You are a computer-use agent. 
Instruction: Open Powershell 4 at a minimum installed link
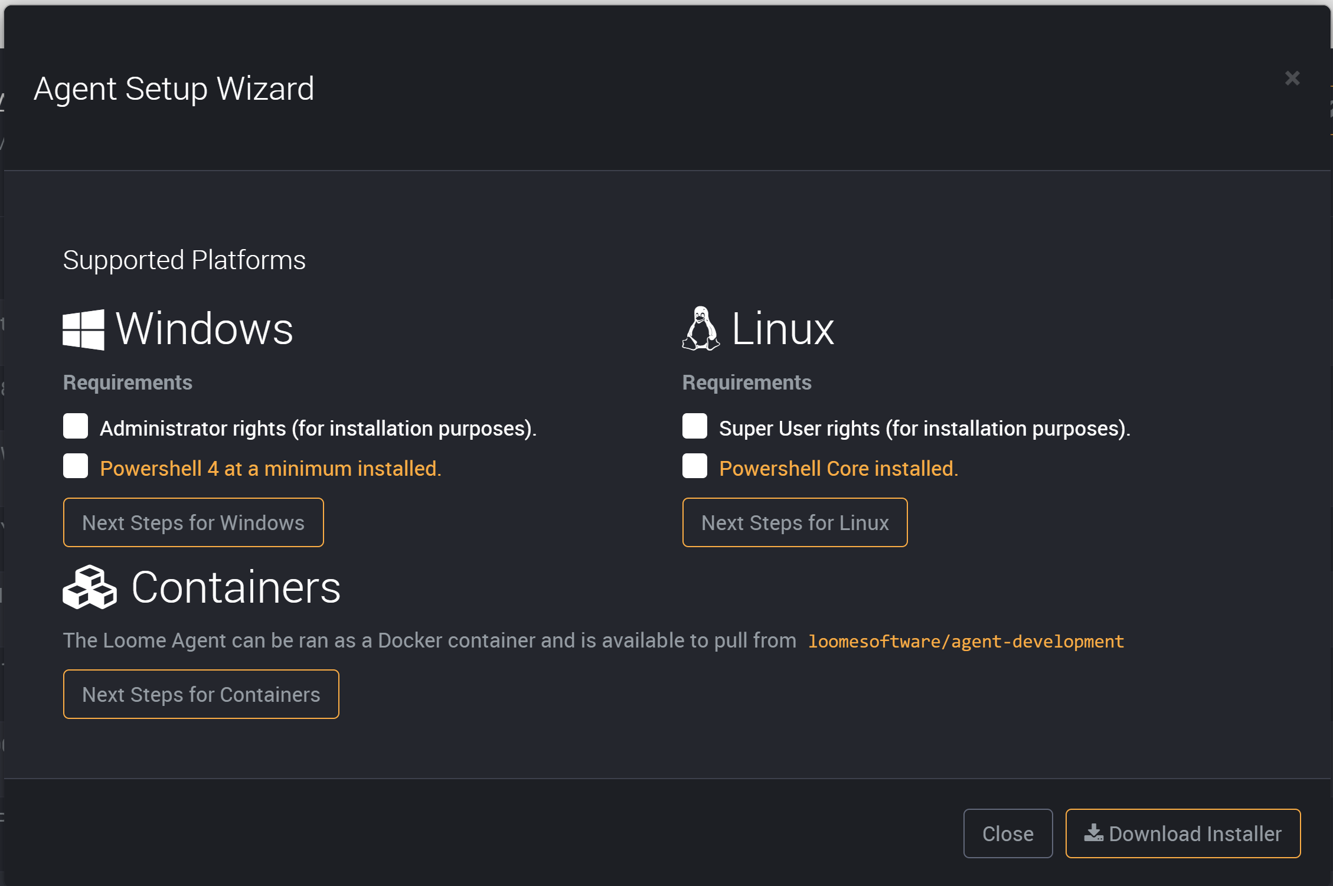pos(270,469)
